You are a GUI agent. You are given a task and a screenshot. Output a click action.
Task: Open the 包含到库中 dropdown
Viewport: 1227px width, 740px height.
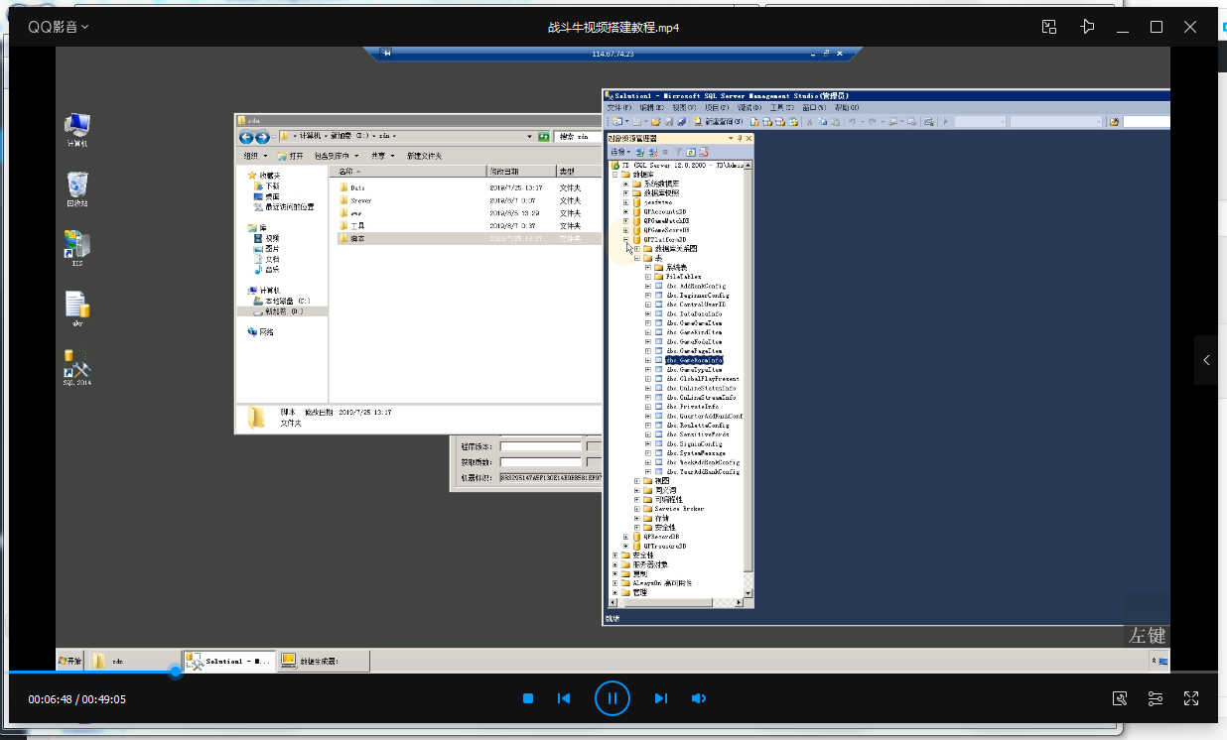click(339, 156)
